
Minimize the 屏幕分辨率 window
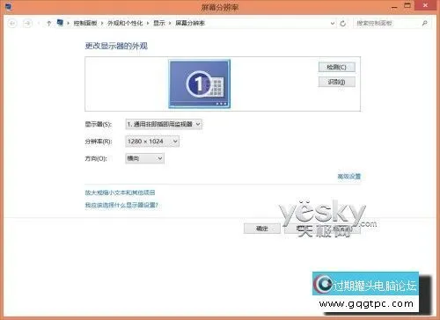[x=394, y=6]
